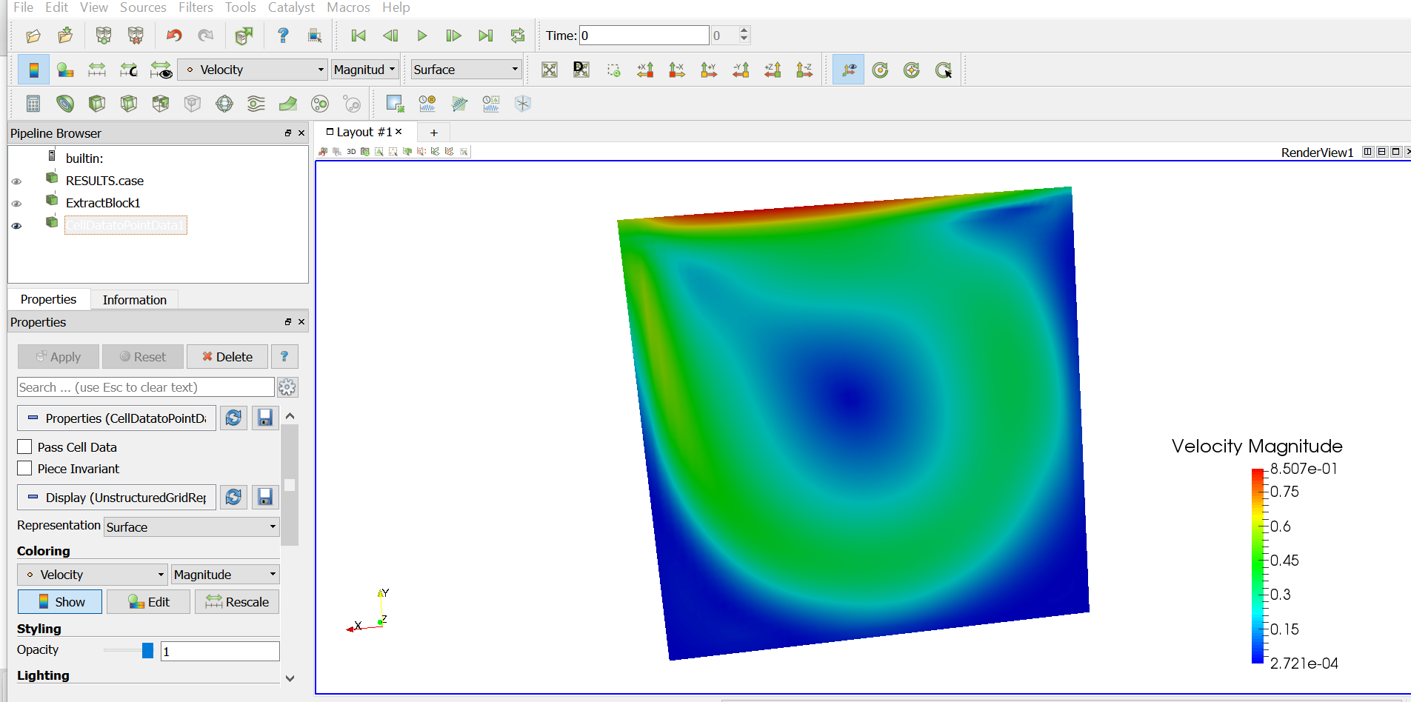The height and width of the screenshot is (702, 1411).
Task: Check the Piece Invariant option
Action: point(25,469)
